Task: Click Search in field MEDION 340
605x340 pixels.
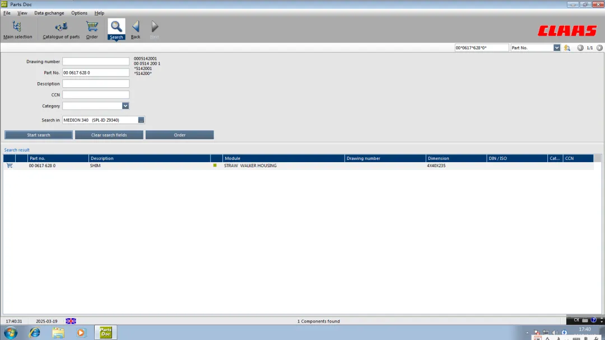Action: pyautogui.click(x=100, y=120)
